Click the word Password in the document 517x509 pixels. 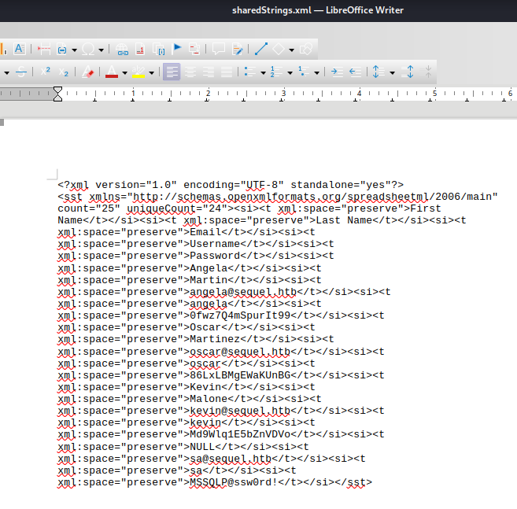pos(215,256)
